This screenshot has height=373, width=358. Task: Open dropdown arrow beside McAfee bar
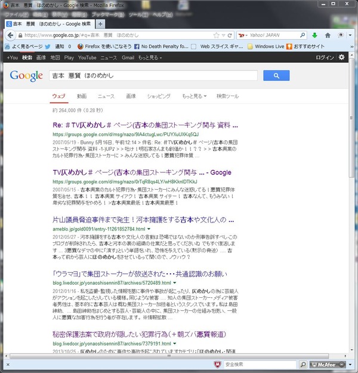[x=350, y=365]
